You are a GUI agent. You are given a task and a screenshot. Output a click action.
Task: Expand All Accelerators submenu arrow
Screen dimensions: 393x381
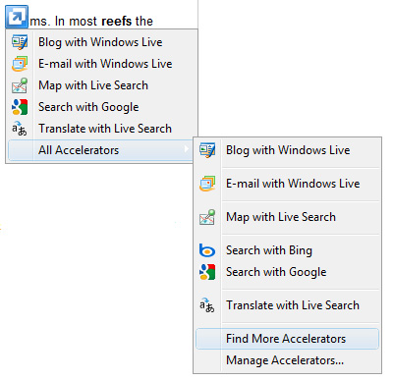[186, 149]
